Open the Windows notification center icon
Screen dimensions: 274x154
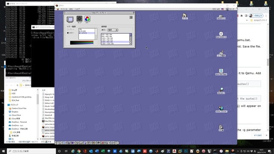click(270, 151)
